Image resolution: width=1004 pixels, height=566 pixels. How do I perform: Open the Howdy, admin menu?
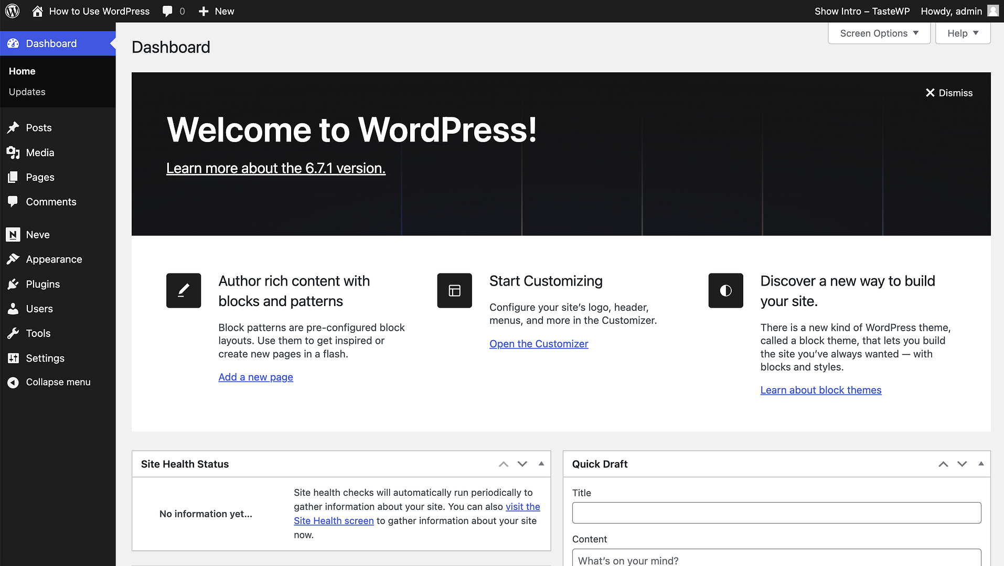[952, 10]
